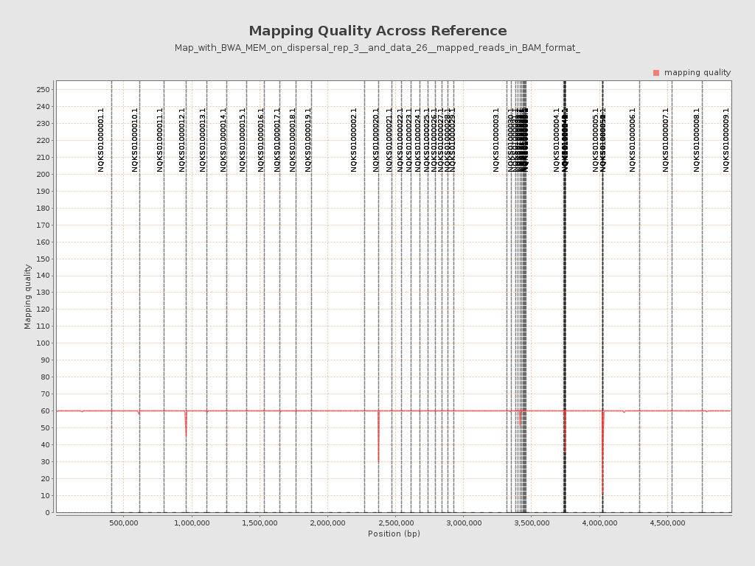Select the chart title "Mapping Quality Across Reference"
Viewport: 755px width, 566px height.
tap(377, 31)
